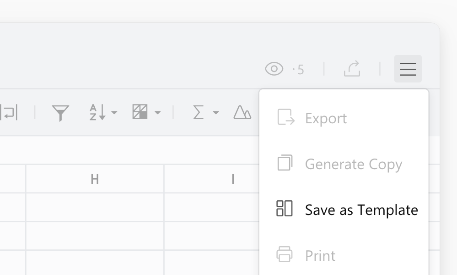Expand the sigma formula dropdown arrow

tap(216, 113)
